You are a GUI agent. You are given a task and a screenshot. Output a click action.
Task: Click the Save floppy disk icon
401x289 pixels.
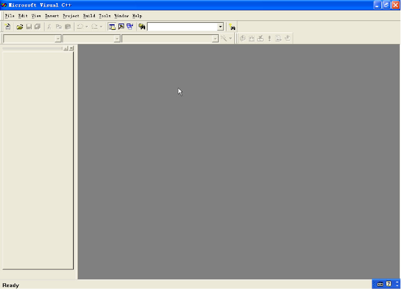(29, 27)
